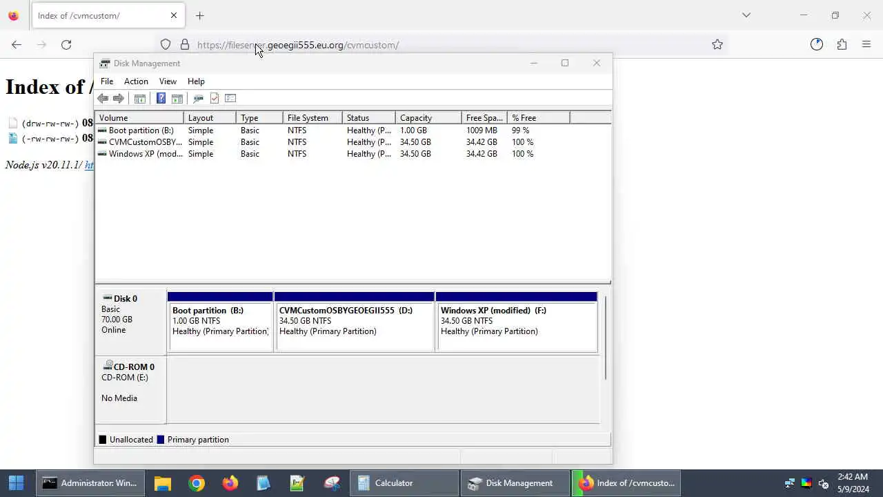Sort by the Volume column header
The height and width of the screenshot is (497, 883).
pyautogui.click(x=139, y=118)
